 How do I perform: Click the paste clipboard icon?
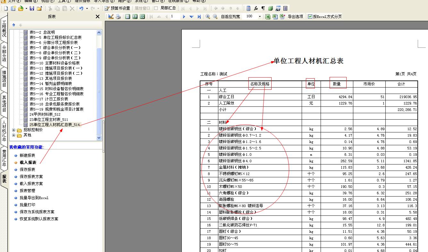pyautogui.click(x=65, y=8)
